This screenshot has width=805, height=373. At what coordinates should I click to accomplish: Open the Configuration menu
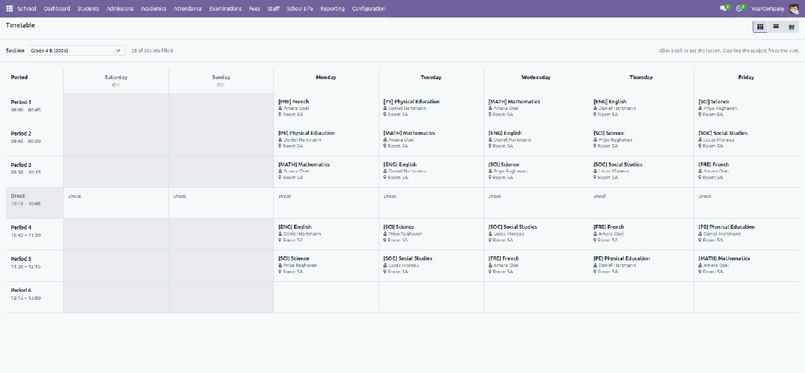click(x=369, y=9)
